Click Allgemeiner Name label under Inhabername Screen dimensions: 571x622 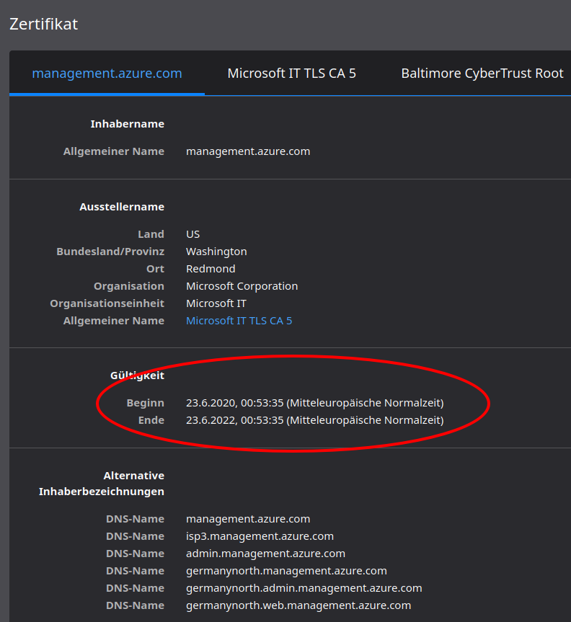tap(114, 151)
